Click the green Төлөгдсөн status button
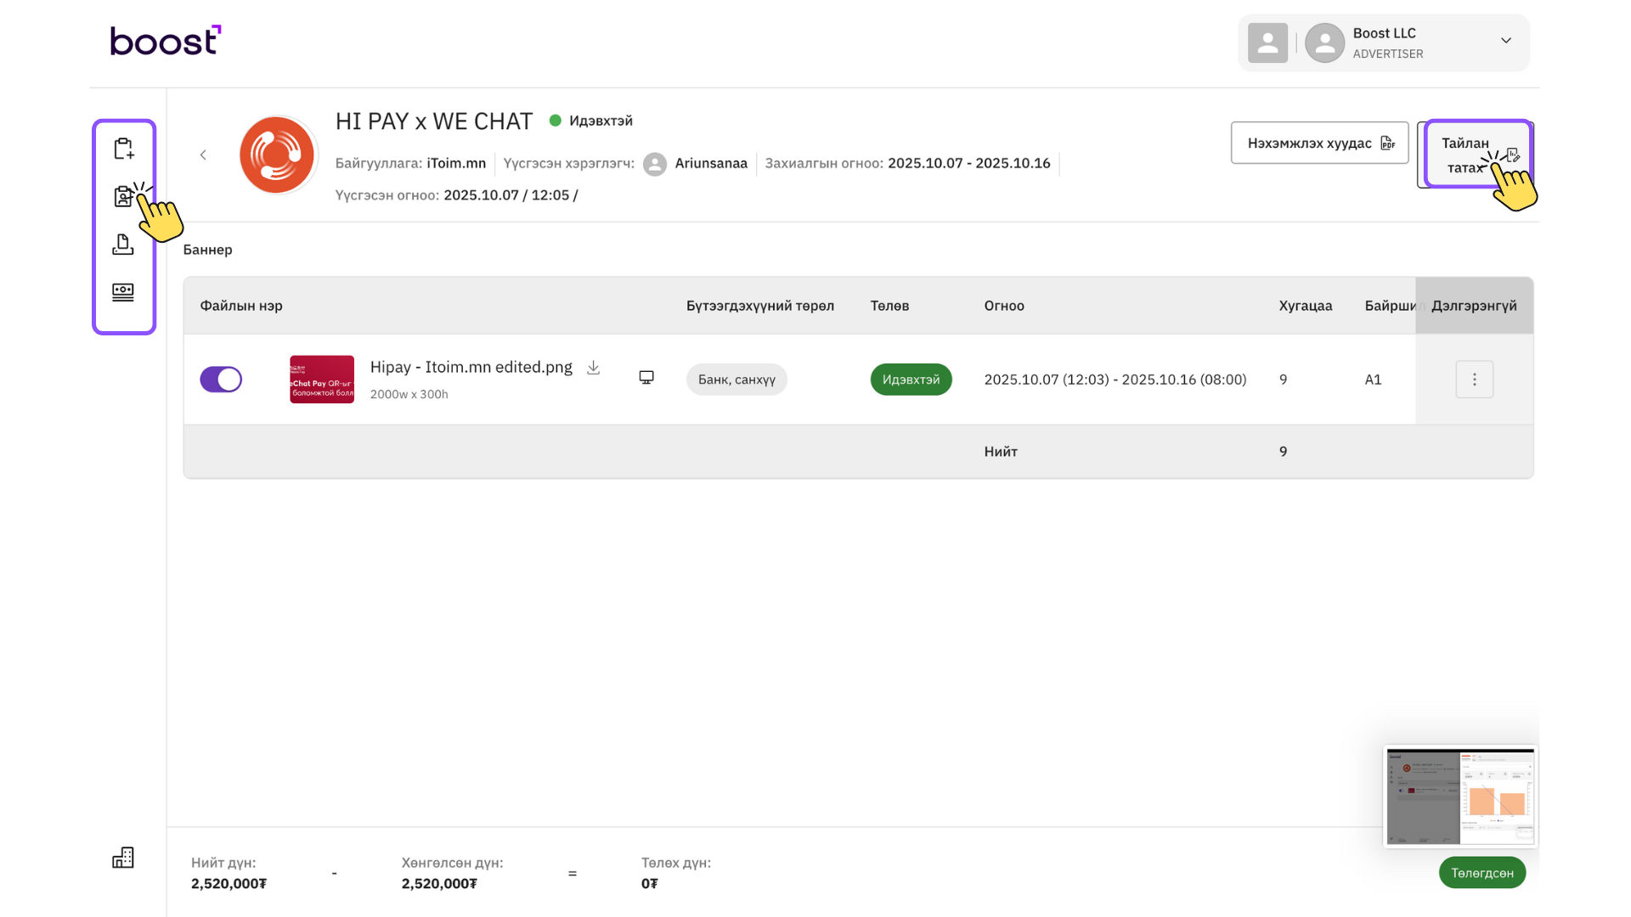This screenshot has height=917, width=1631. pyautogui.click(x=1481, y=873)
